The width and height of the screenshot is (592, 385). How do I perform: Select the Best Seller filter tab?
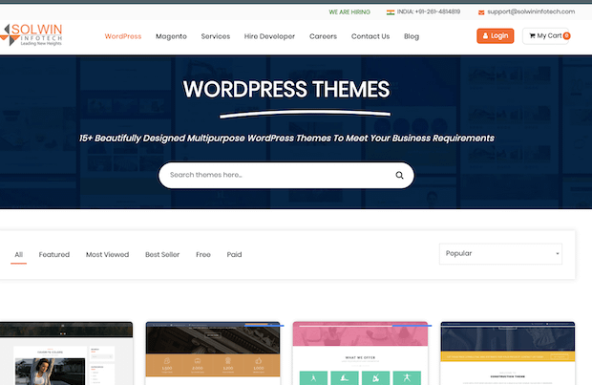pyautogui.click(x=162, y=255)
